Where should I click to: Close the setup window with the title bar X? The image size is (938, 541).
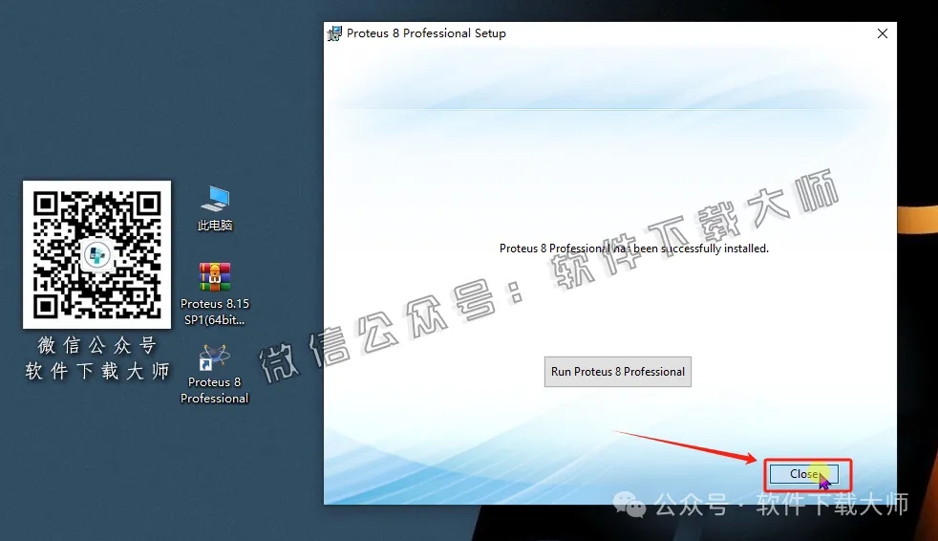click(x=883, y=33)
